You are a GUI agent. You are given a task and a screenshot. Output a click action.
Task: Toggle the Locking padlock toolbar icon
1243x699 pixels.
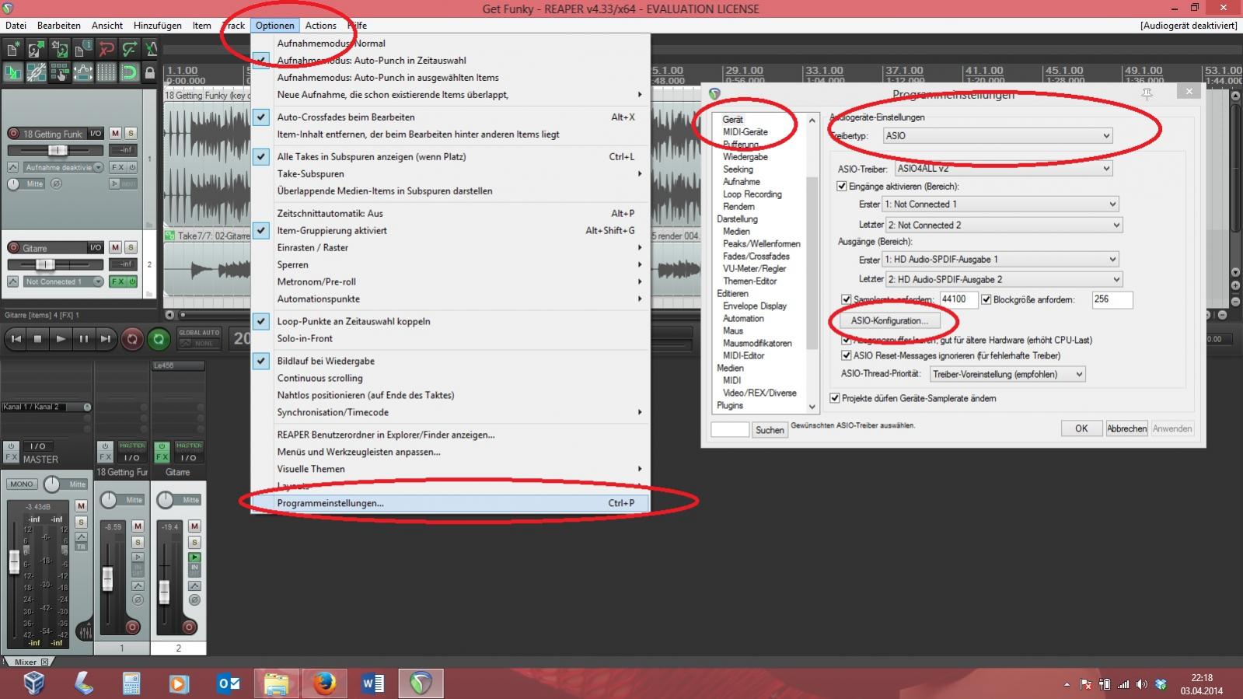point(150,72)
